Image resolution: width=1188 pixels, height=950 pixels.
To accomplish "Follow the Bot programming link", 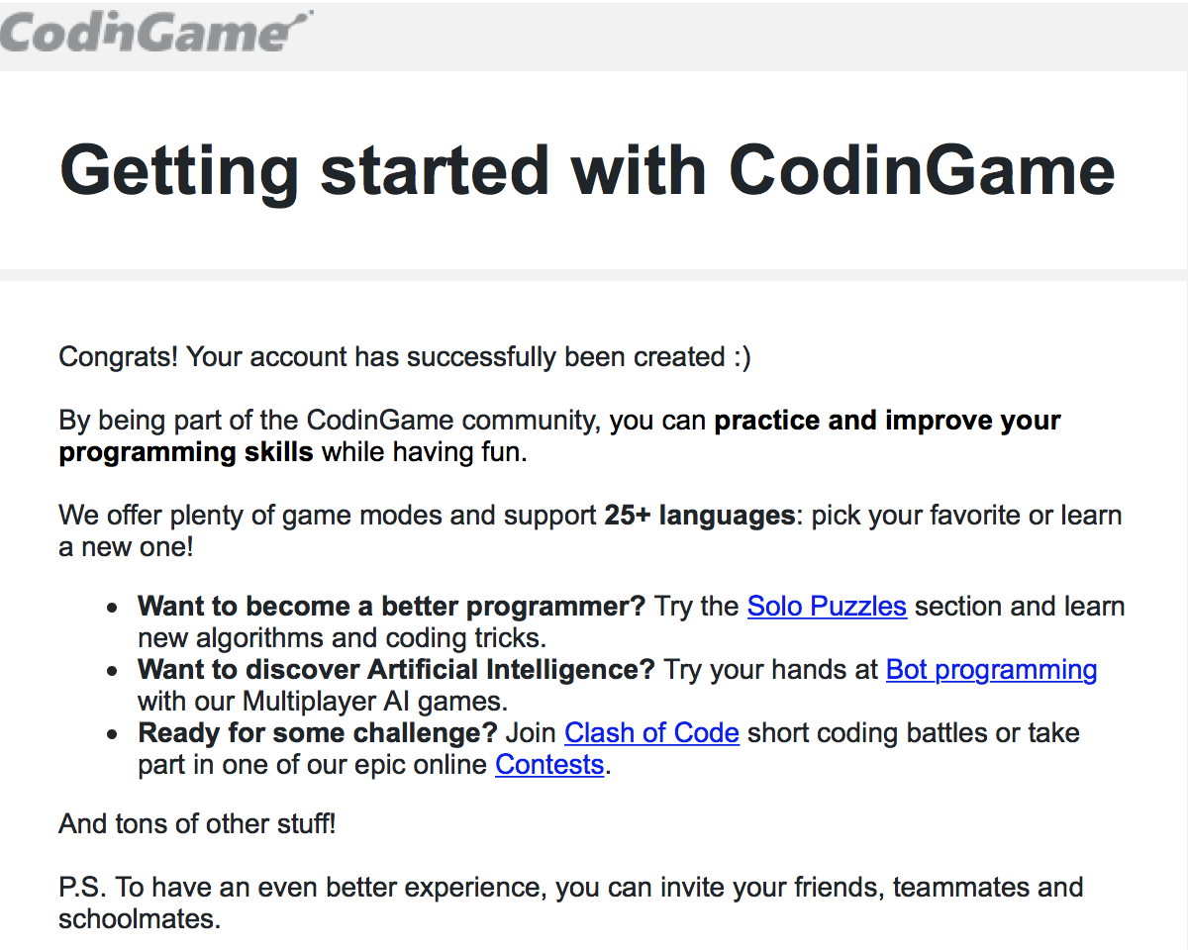I will point(991,670).
